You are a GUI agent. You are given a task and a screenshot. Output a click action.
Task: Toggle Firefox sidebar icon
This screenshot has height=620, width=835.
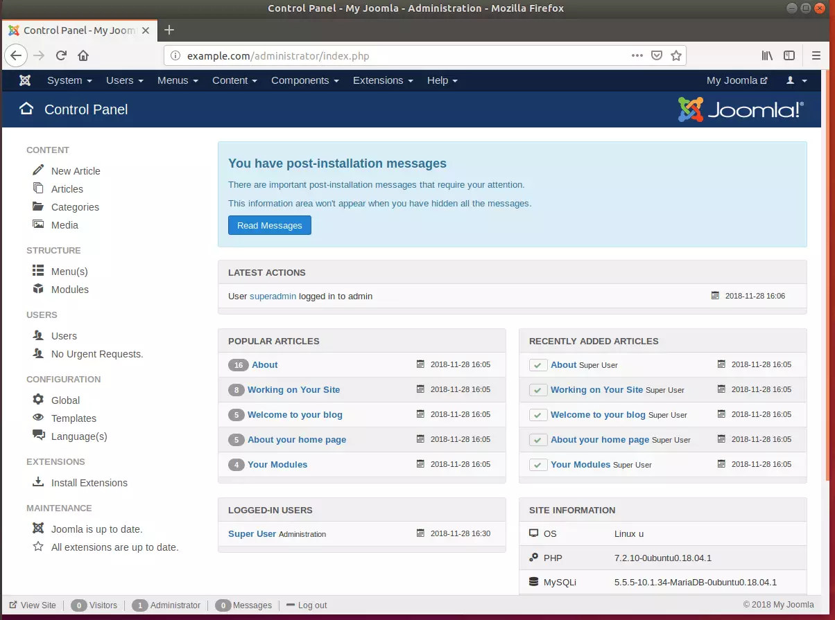[789, 55]
